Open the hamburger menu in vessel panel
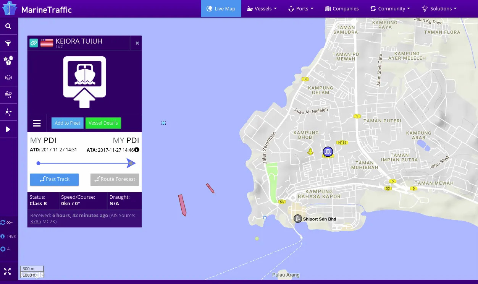478x284 pixels. point(37,123)
